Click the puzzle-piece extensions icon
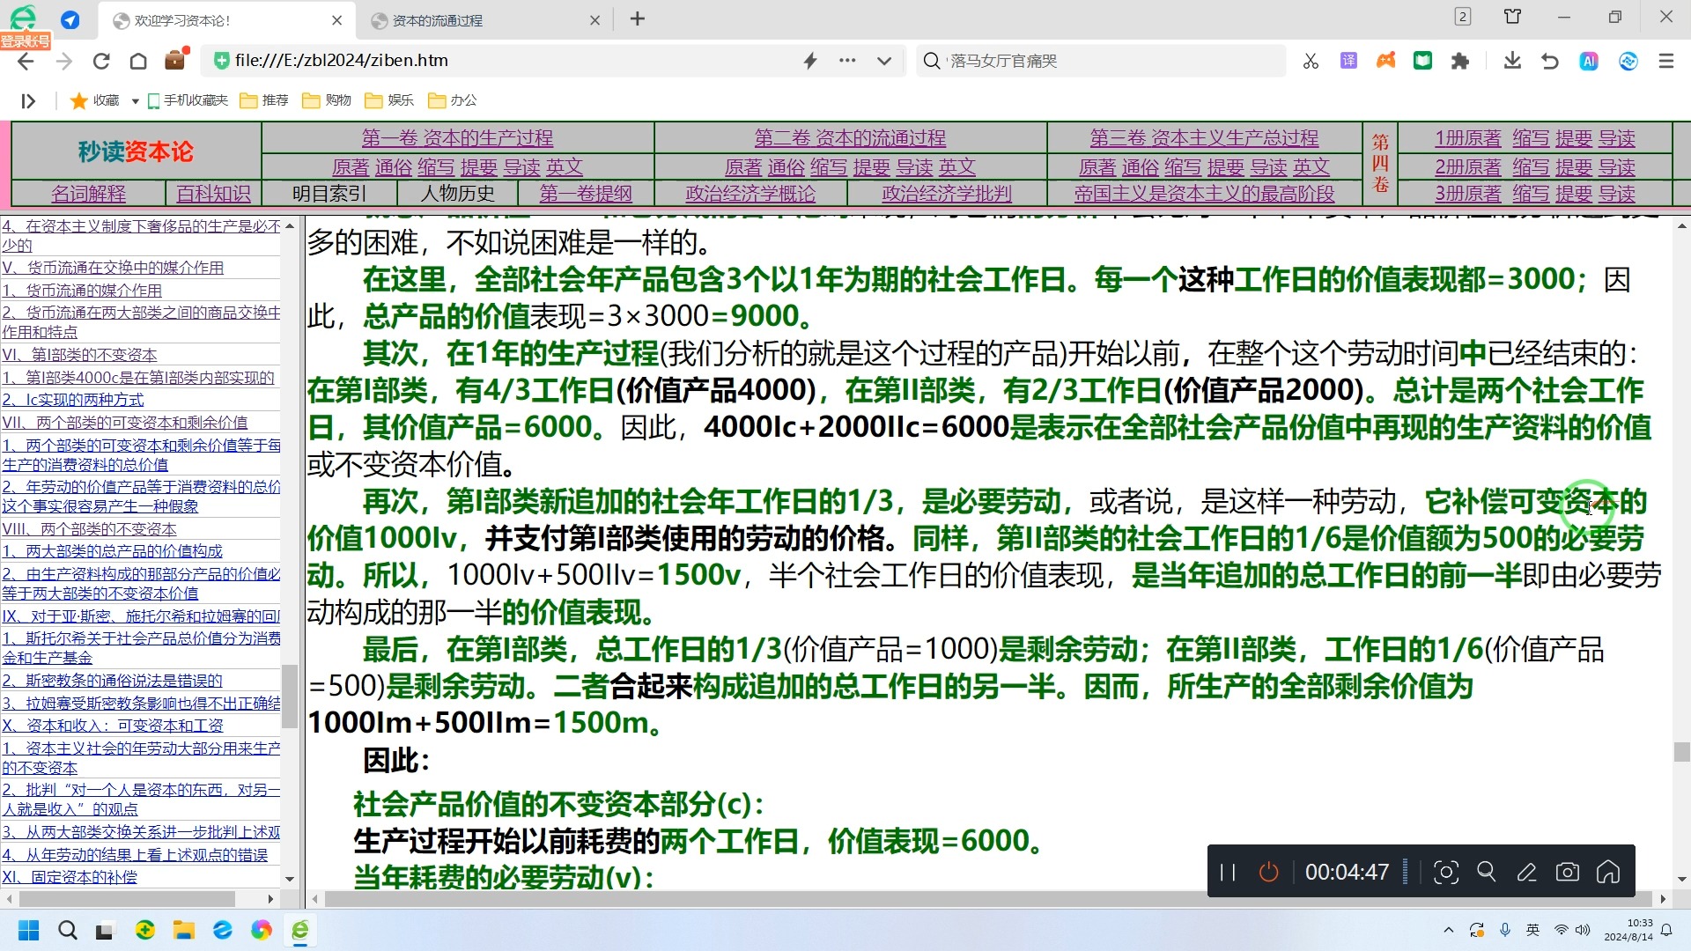Viewport: 1691px width, 951px height. coord(1460,61)
